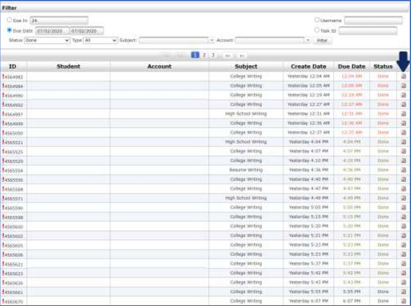Open the view icon for task 4564982

[x=403, y=76]
